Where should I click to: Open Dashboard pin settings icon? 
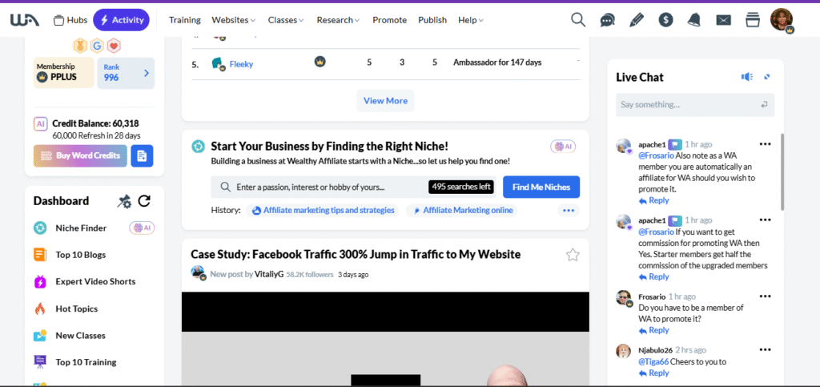click(x=124, y=201)
